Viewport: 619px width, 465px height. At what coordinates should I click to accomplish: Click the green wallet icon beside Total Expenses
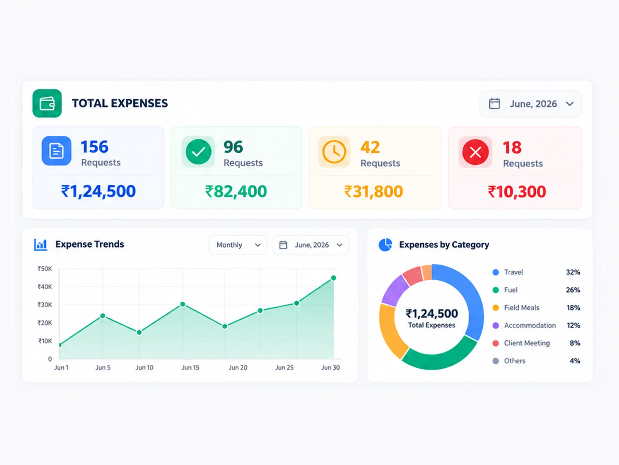(47, 103)
